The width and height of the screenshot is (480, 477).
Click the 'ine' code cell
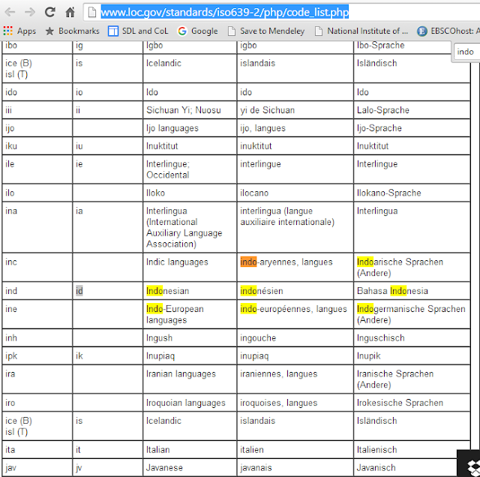coord(37,314)
